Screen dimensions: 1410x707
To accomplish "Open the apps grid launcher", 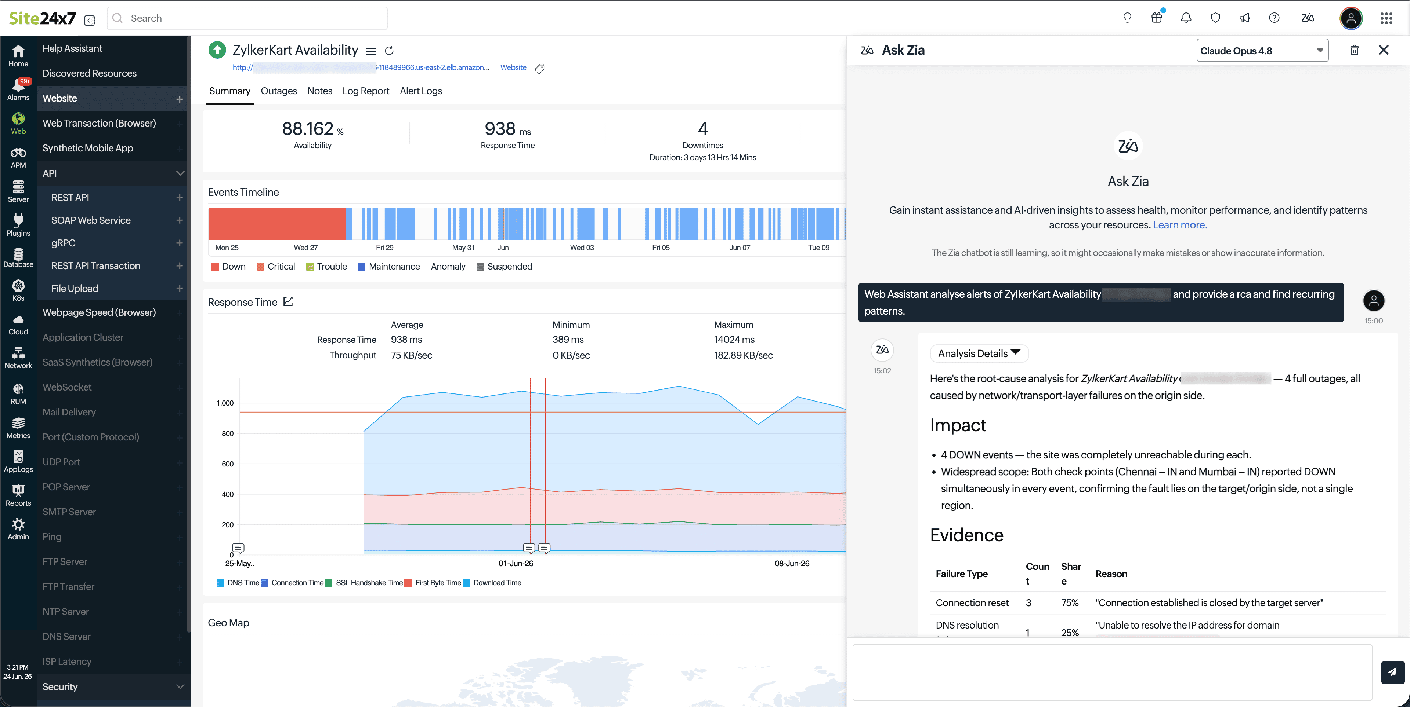I will [x=1386, y=19].
